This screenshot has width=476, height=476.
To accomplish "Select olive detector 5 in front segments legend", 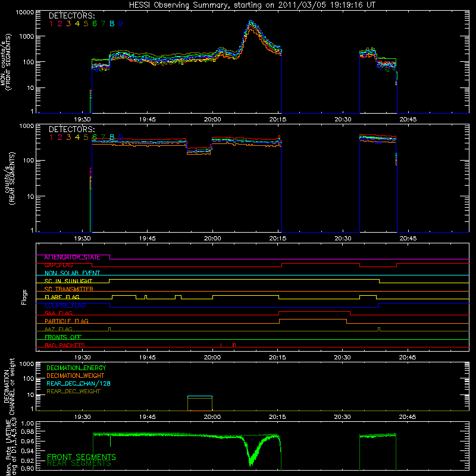I will [86, 24].
